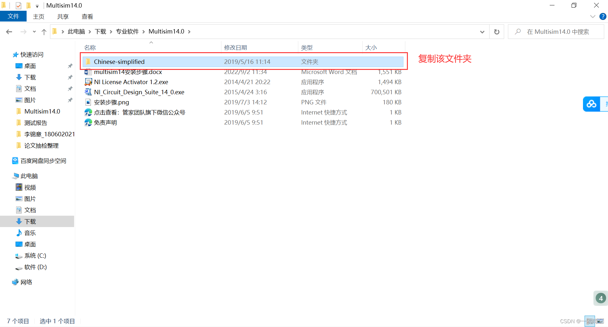This screenshot has width=608, height=327.
Task: Open the Help question mark icon
Action: click(x=603, y=16)
